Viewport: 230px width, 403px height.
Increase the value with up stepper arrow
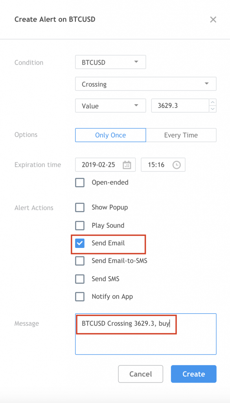pos(213,102)
